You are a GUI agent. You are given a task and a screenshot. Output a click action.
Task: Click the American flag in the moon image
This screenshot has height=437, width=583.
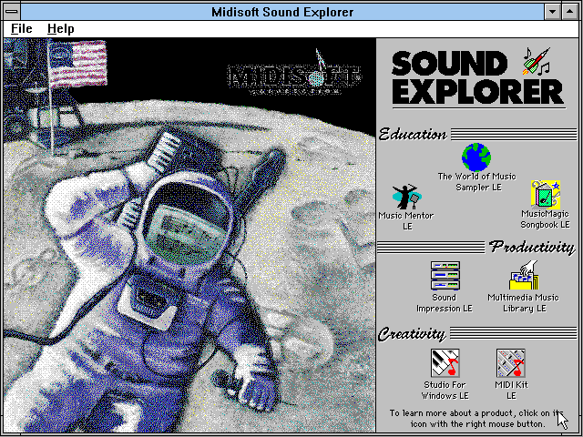77,63
